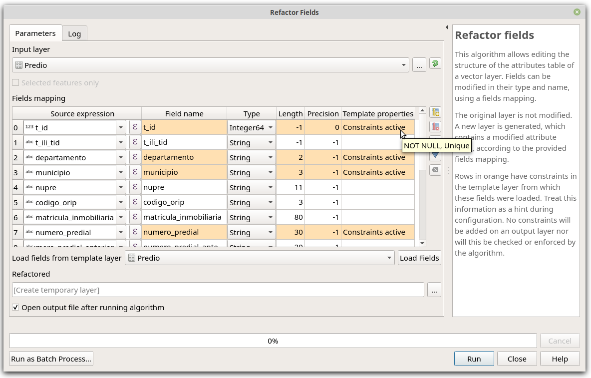Open expression editor for t_id row

coord(135,127)
